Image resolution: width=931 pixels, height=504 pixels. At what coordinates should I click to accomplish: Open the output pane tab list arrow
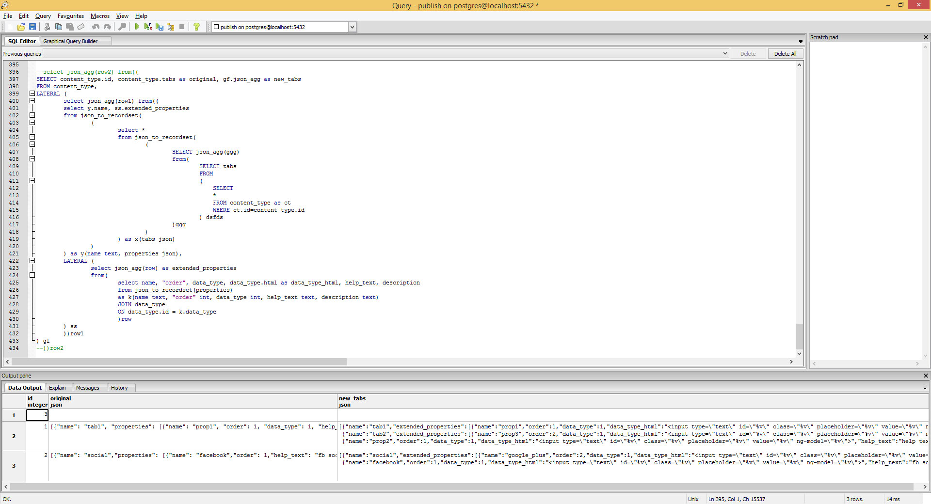pos(925,388)
